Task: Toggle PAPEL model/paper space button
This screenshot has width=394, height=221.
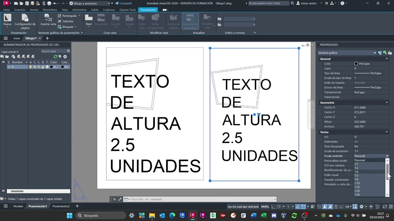Action: (x=265, y=207)
